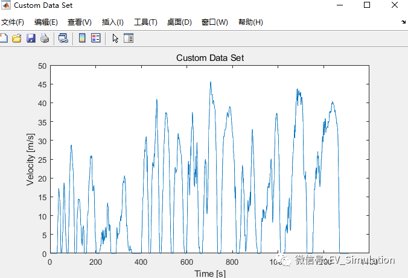
Task: Open the 编辑(E) menu
Action: click(x=46, y=22)
